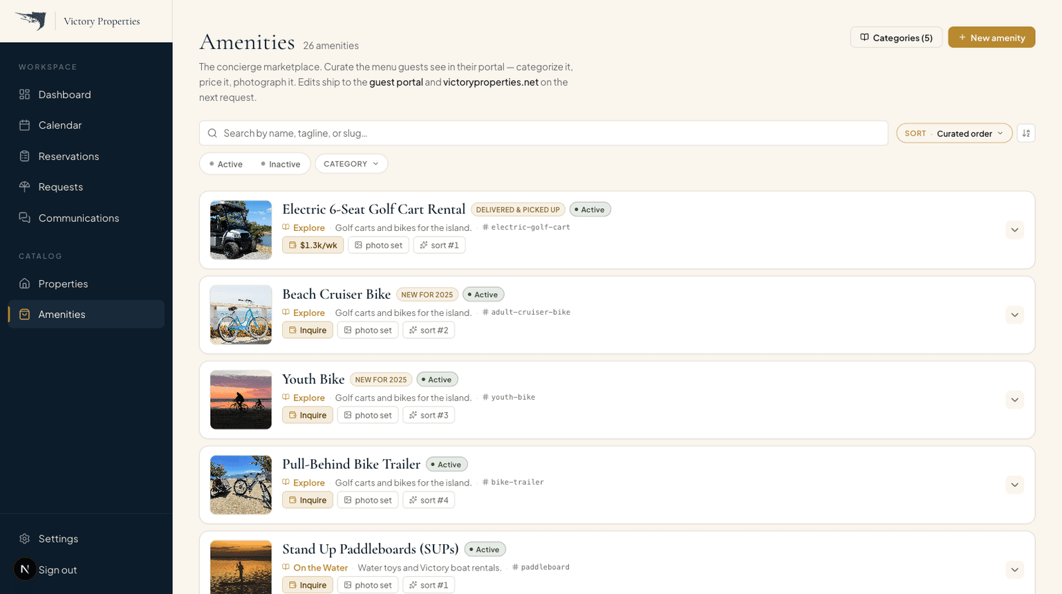Open the Dashboard sidebar icon
This screenshot has height=594, width=1062.
pyautogui.click(x=25, y=94)
